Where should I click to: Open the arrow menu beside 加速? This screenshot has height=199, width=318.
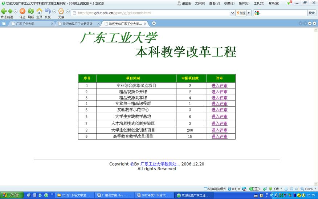[249, 13]
